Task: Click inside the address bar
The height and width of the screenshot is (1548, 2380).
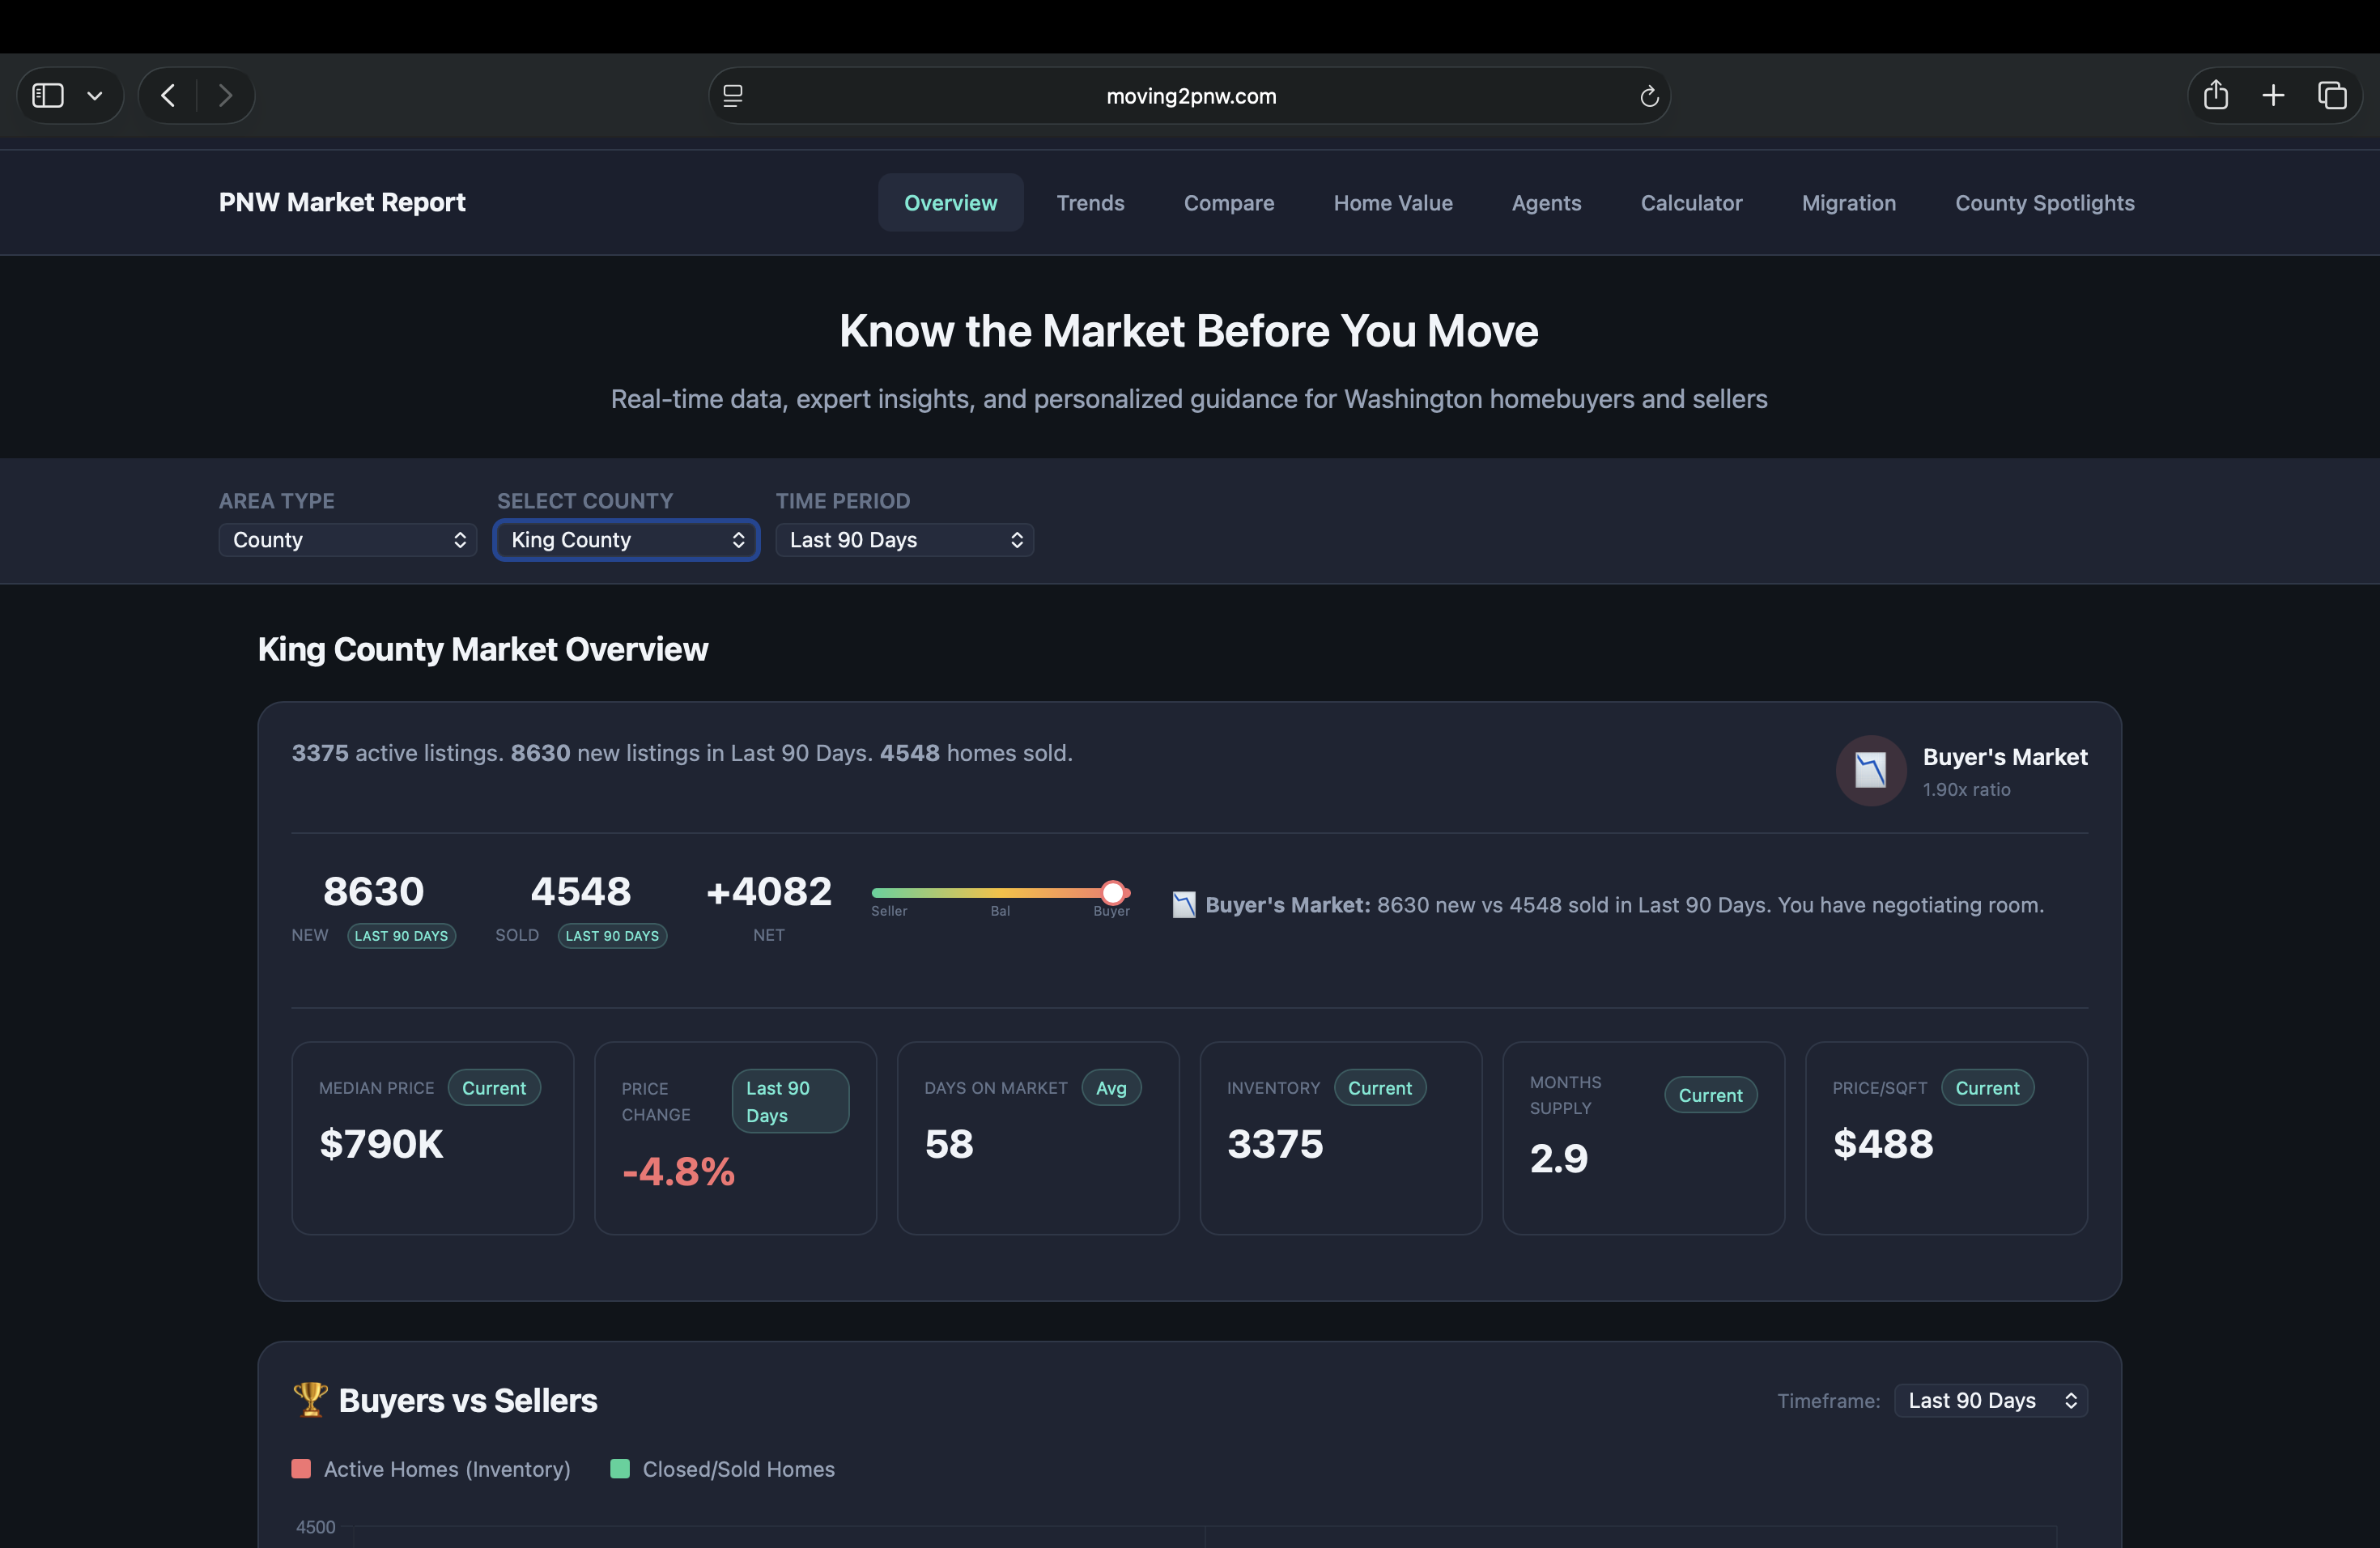Action: click(x=1190, y=95)
